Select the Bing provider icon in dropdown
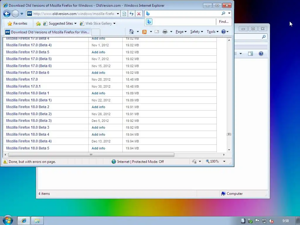Image resolution: width=300 pixels, height=225 pixels. coord(149,22)
